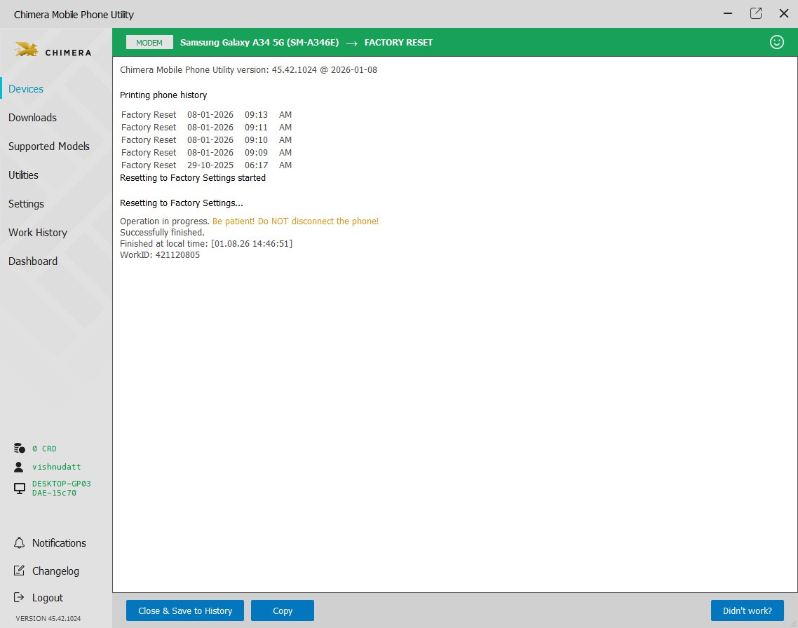Select the Factory Reset 09:13 AM history row
Image resolution: width=798 pixels, height=628 pixels.
206,115
